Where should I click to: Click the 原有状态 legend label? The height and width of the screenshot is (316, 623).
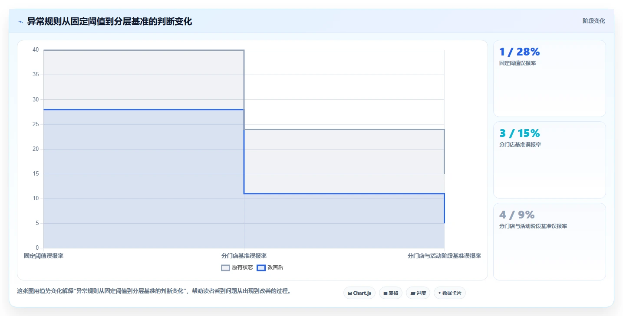pos(242,268)
